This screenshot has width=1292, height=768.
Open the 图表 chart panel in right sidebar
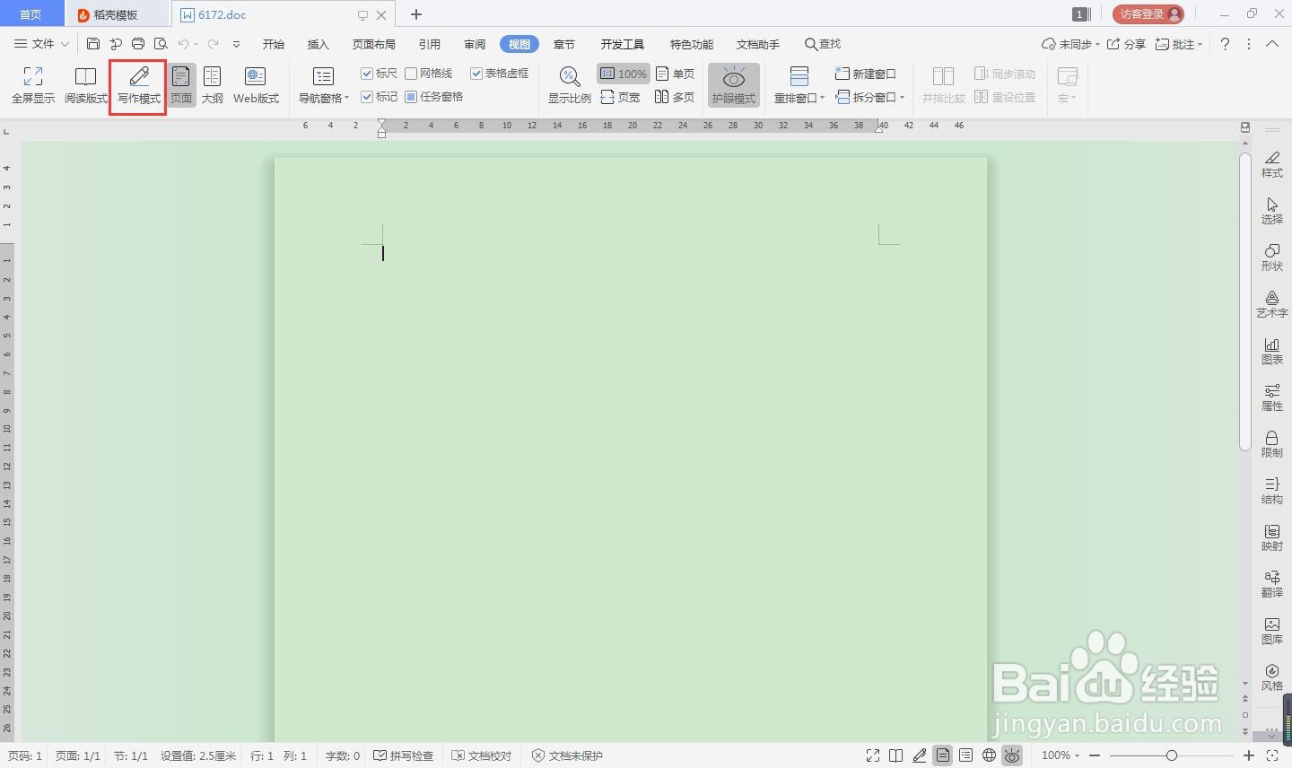coord(1271,351)
